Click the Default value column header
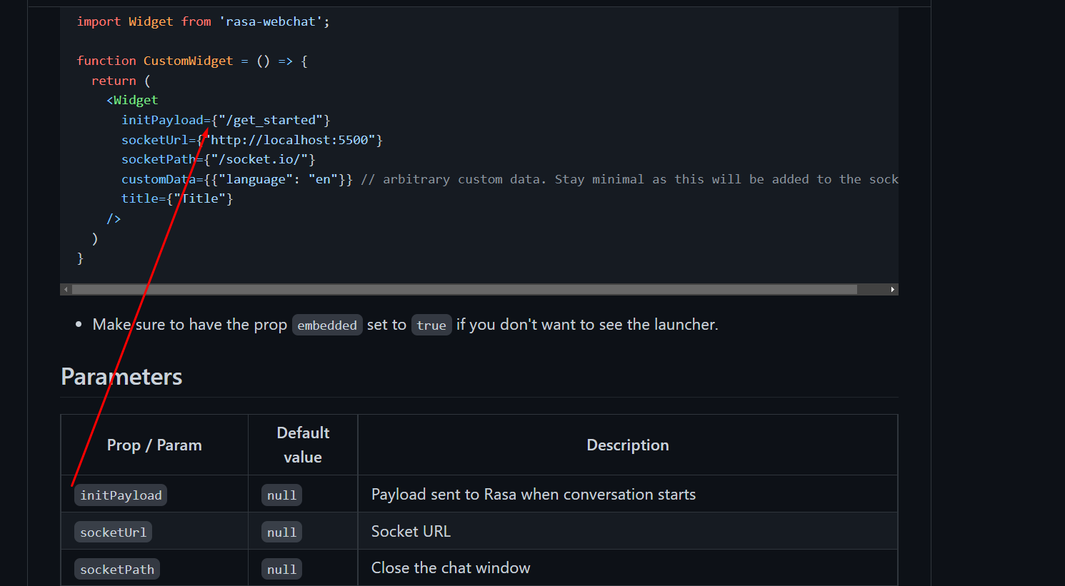1065x586 pixels. [x=302, y=444]
